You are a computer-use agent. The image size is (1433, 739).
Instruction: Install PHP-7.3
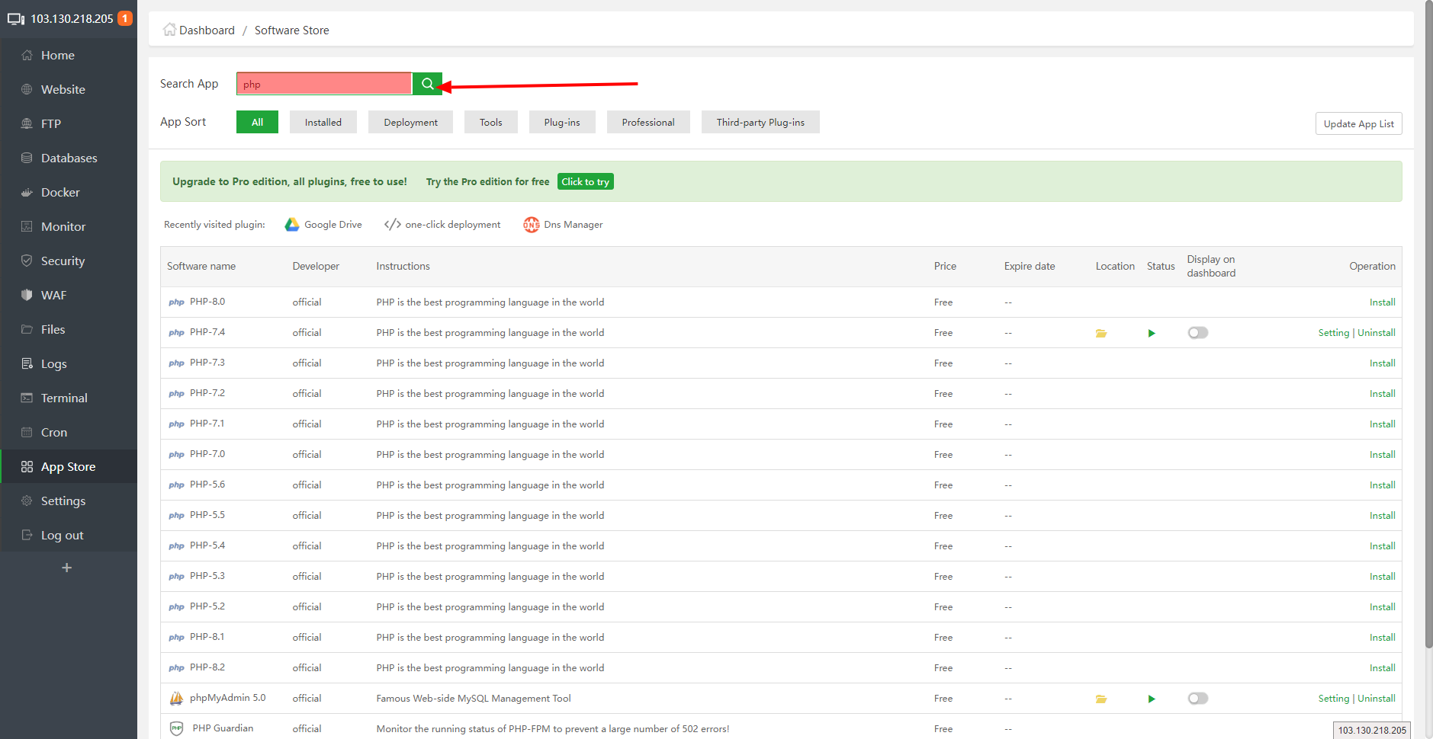1382,363
